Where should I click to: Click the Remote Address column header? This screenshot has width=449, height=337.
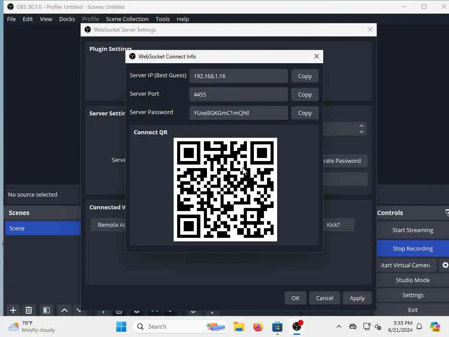[x=108, y=225]
